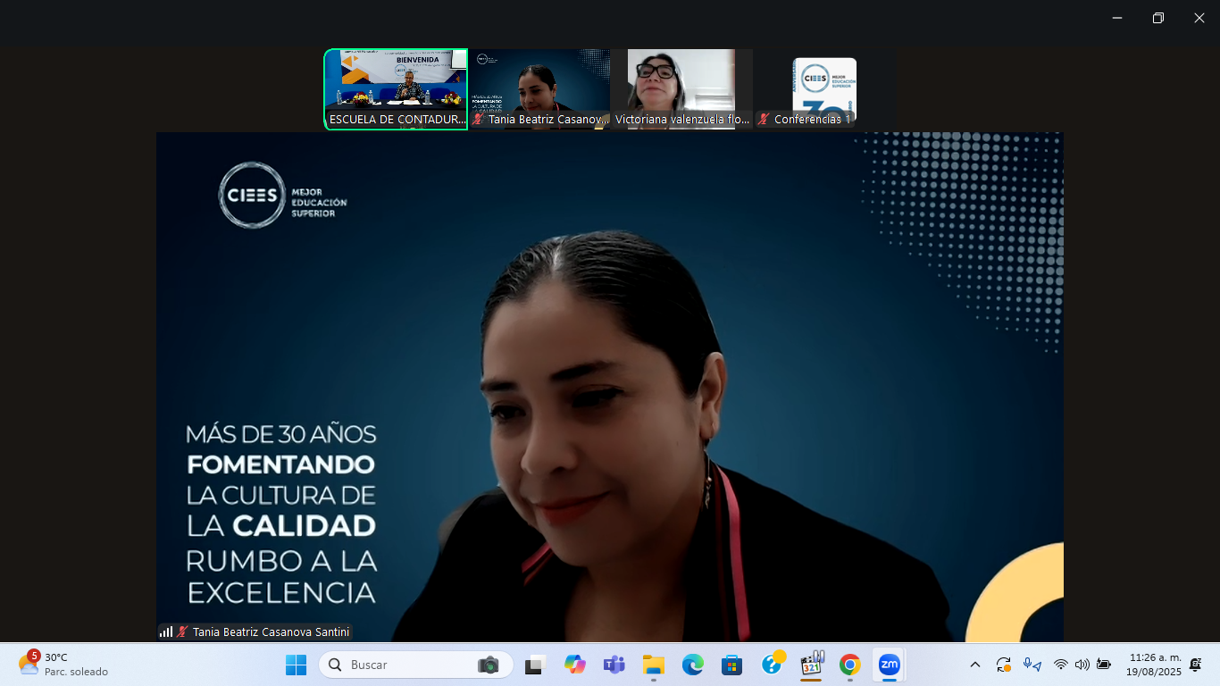Screen dimensions: 1220x686
Task: Open Google Chrome from the taskbar
Action: point(849,665)
